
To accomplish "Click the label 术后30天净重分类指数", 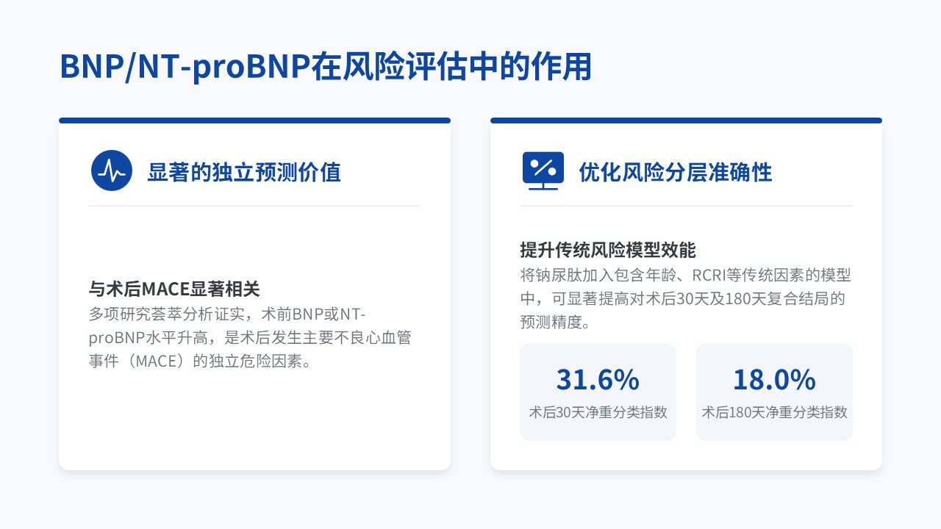I will [598, 412].
